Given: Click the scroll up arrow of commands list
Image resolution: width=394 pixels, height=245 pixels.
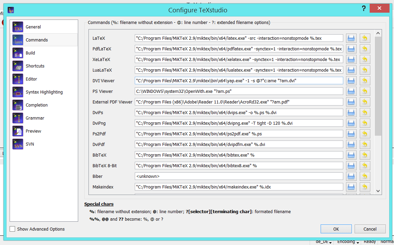Looking at the screenshot, I should click(378, 33).
